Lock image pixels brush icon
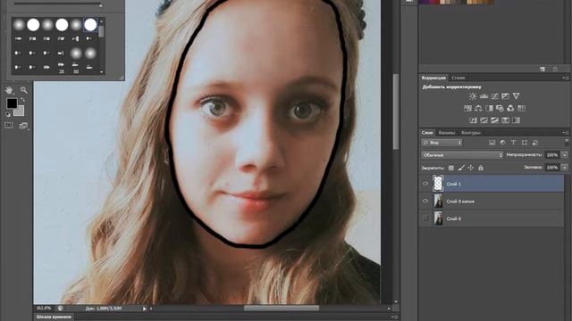 (461, 168)
